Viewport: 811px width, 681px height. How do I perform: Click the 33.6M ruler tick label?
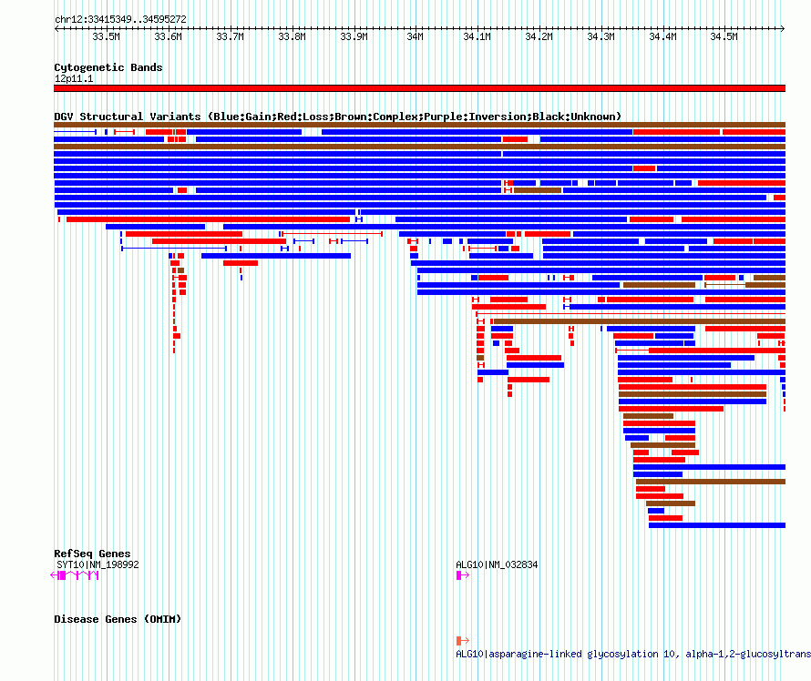[168, 36]
